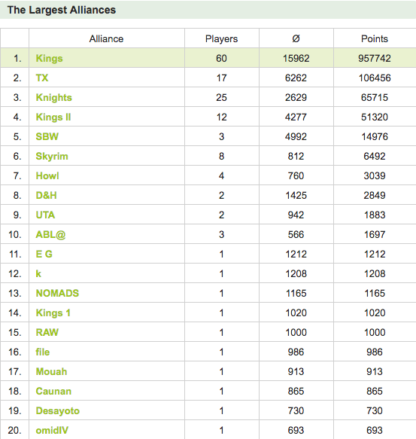Open the NOMADS alliance page
The height and width of the screenshot is (439, 416).
pos(57,293)
